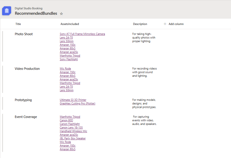Open the Video Production bundle item
This screenshot has height=158, width=231.
coord(27,69)
